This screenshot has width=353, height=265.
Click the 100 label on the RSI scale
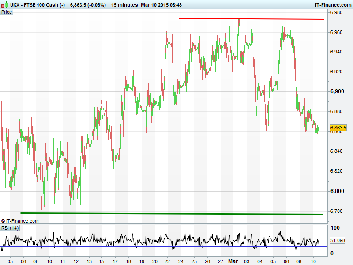[335, 228]
